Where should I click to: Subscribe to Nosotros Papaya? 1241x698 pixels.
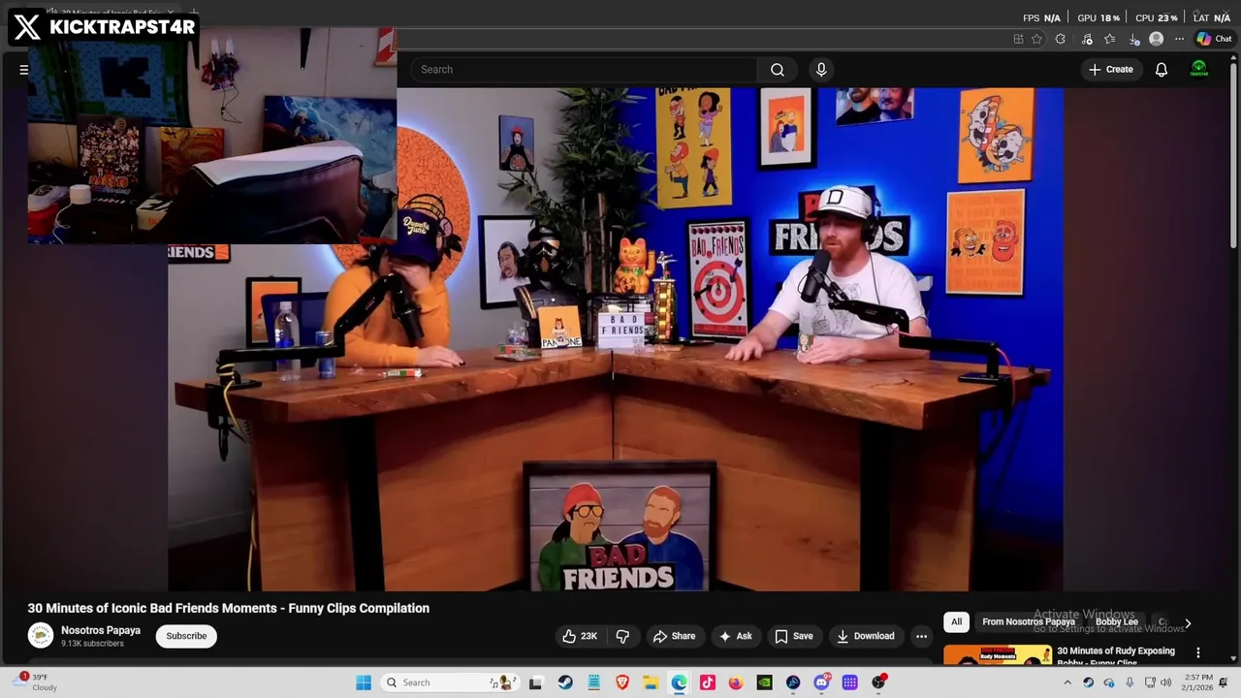186,636
